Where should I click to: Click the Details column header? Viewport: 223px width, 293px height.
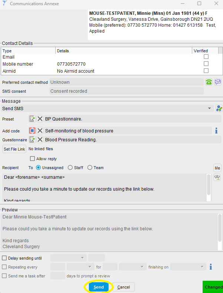point(124,51)
